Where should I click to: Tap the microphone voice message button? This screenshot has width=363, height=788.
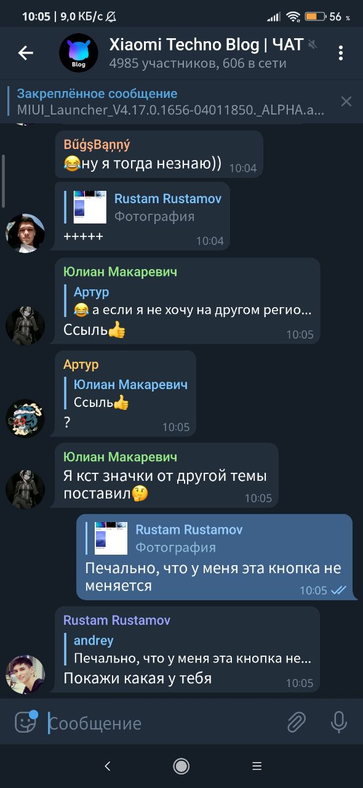pyautogui.click(x=339, y=722)
